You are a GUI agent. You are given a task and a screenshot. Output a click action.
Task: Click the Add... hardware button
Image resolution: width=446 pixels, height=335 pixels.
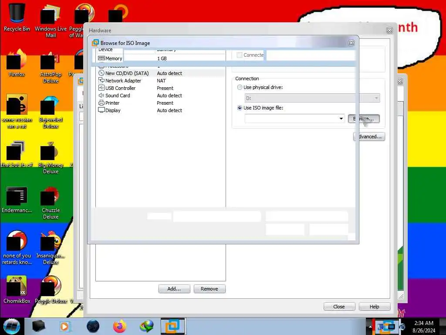(x=174, y=289)
